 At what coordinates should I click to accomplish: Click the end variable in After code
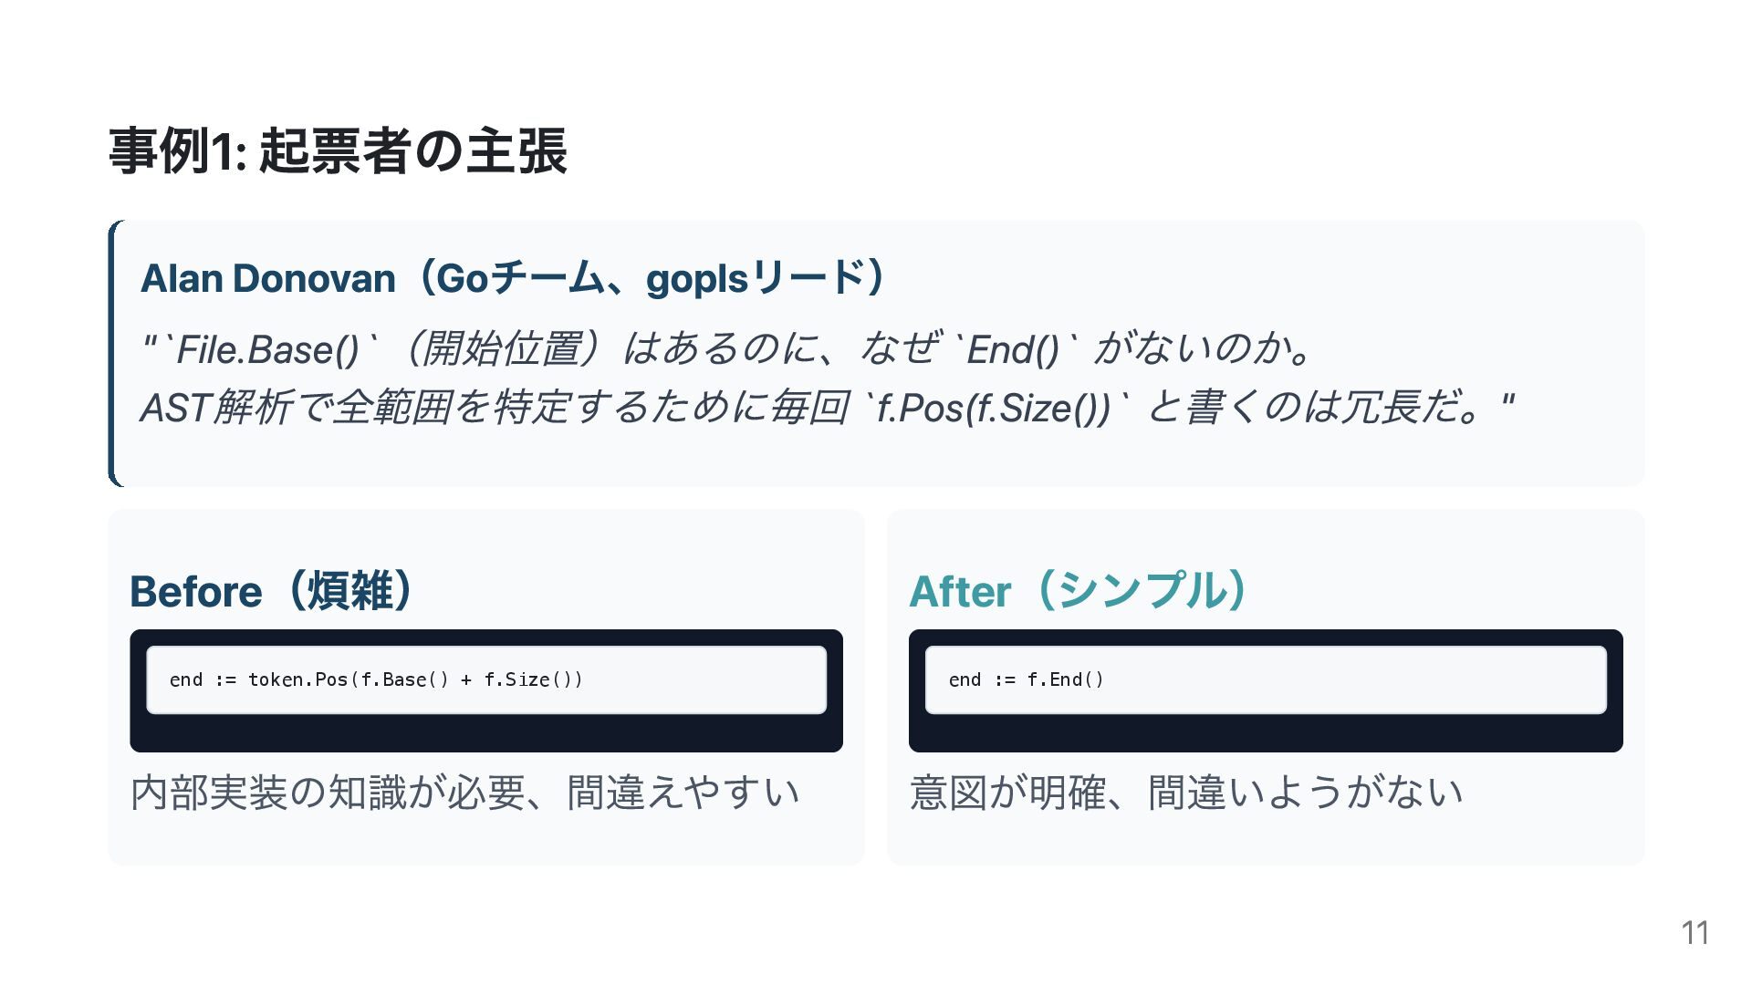pyautogui.click(x=965, y=679)
